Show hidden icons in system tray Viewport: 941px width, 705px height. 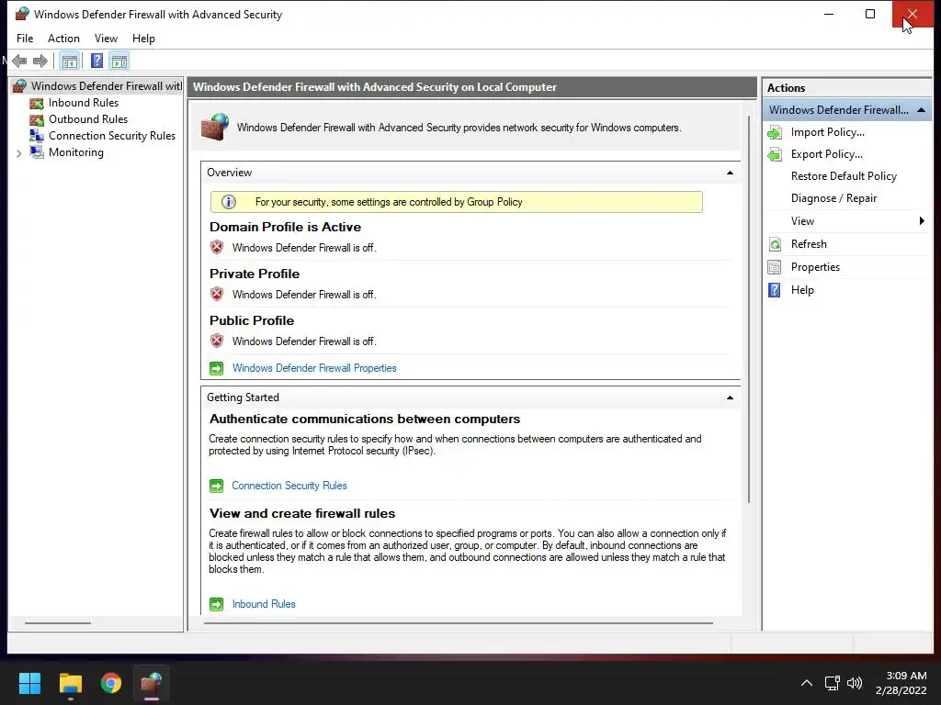click(807, 683)
